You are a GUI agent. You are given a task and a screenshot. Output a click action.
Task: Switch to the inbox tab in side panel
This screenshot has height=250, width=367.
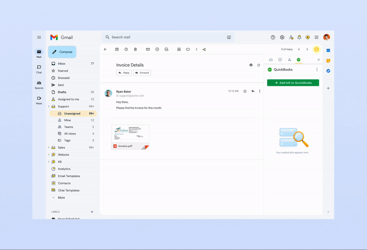pyautogui.click(x=271, y=60)
